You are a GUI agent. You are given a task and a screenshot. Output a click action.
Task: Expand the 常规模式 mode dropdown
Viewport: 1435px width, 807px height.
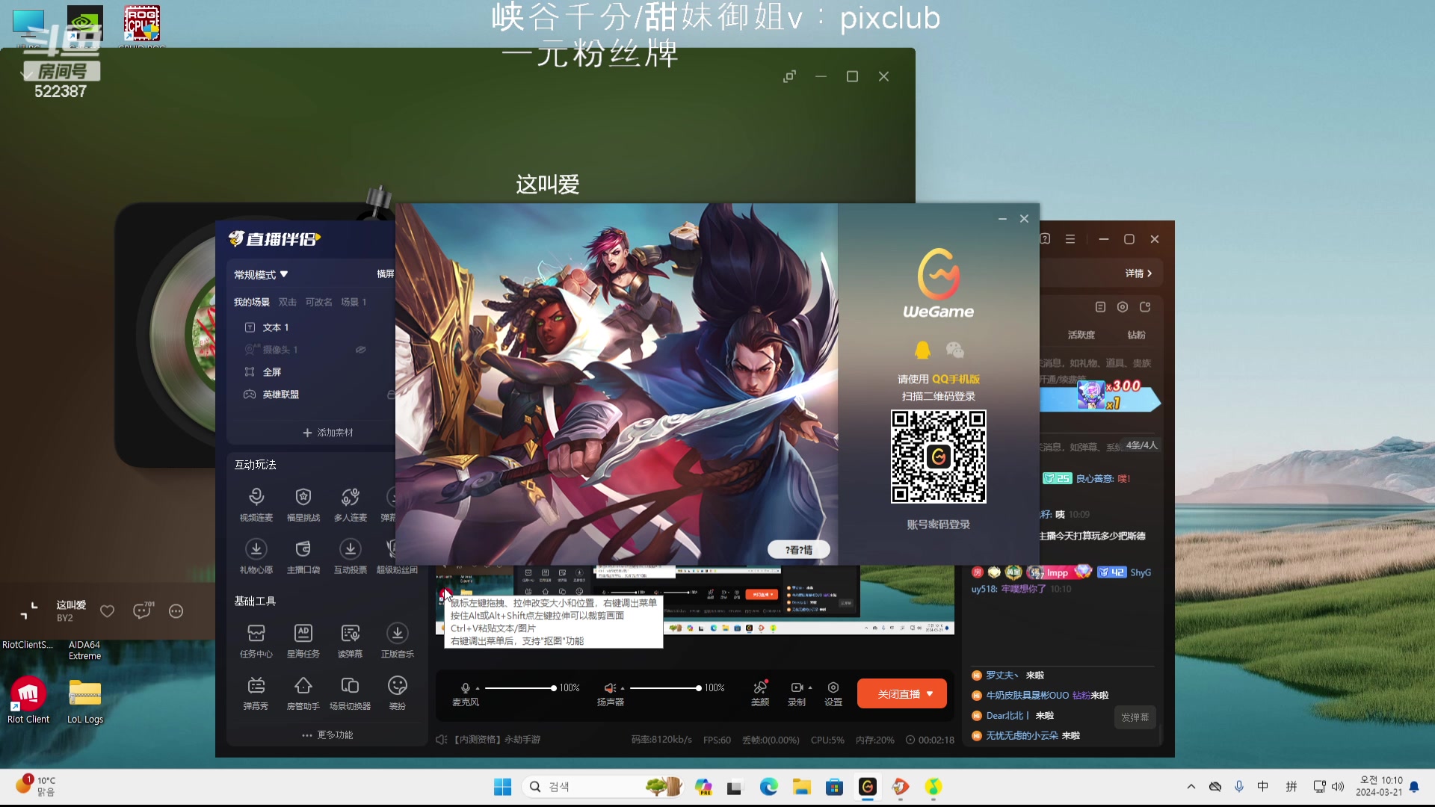point(261,275)
